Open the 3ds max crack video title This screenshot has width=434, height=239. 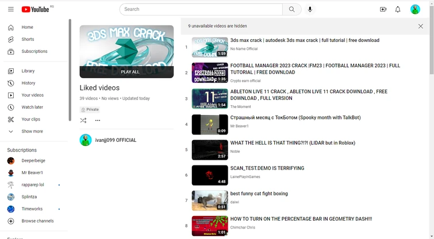305,40
